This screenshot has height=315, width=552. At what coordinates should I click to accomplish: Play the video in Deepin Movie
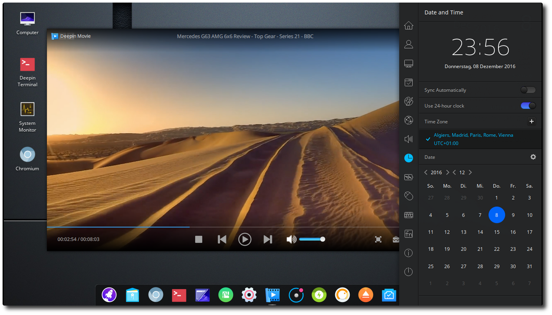coord(245,239)
